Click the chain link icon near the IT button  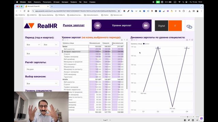click(189, 26)
